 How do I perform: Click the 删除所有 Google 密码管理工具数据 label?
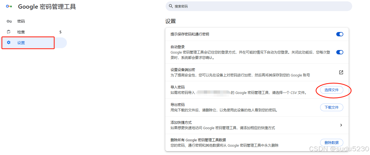pyautogui.click(x=198, y=140)
